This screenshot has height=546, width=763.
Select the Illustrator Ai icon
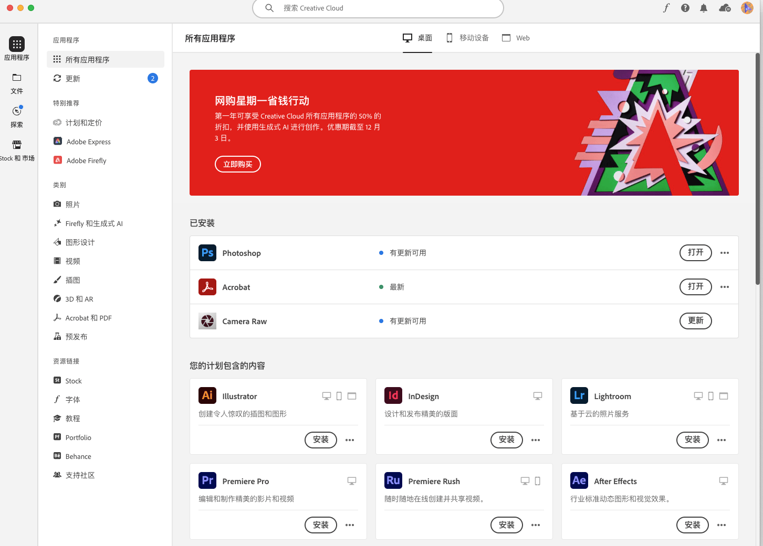coord(207,395)
